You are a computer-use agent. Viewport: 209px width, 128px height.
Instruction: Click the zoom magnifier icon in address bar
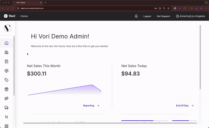[164, 8]
